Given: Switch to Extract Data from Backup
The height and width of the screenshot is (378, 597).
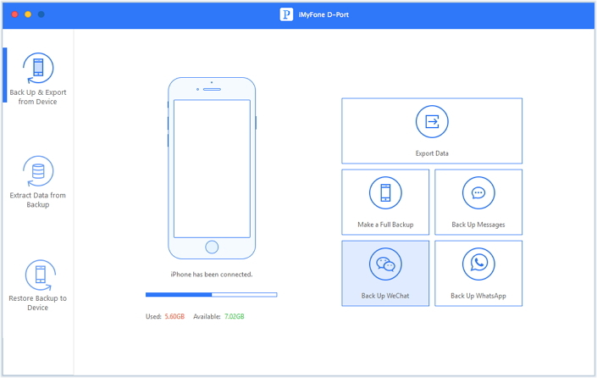Looking at the screenshot, I should coord(38,182).
